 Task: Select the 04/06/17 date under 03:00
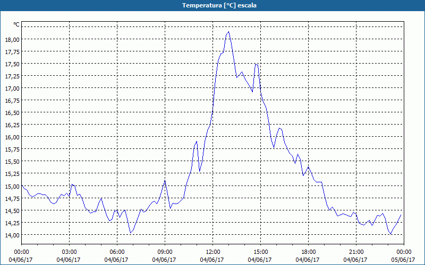(x=70, y=260)
